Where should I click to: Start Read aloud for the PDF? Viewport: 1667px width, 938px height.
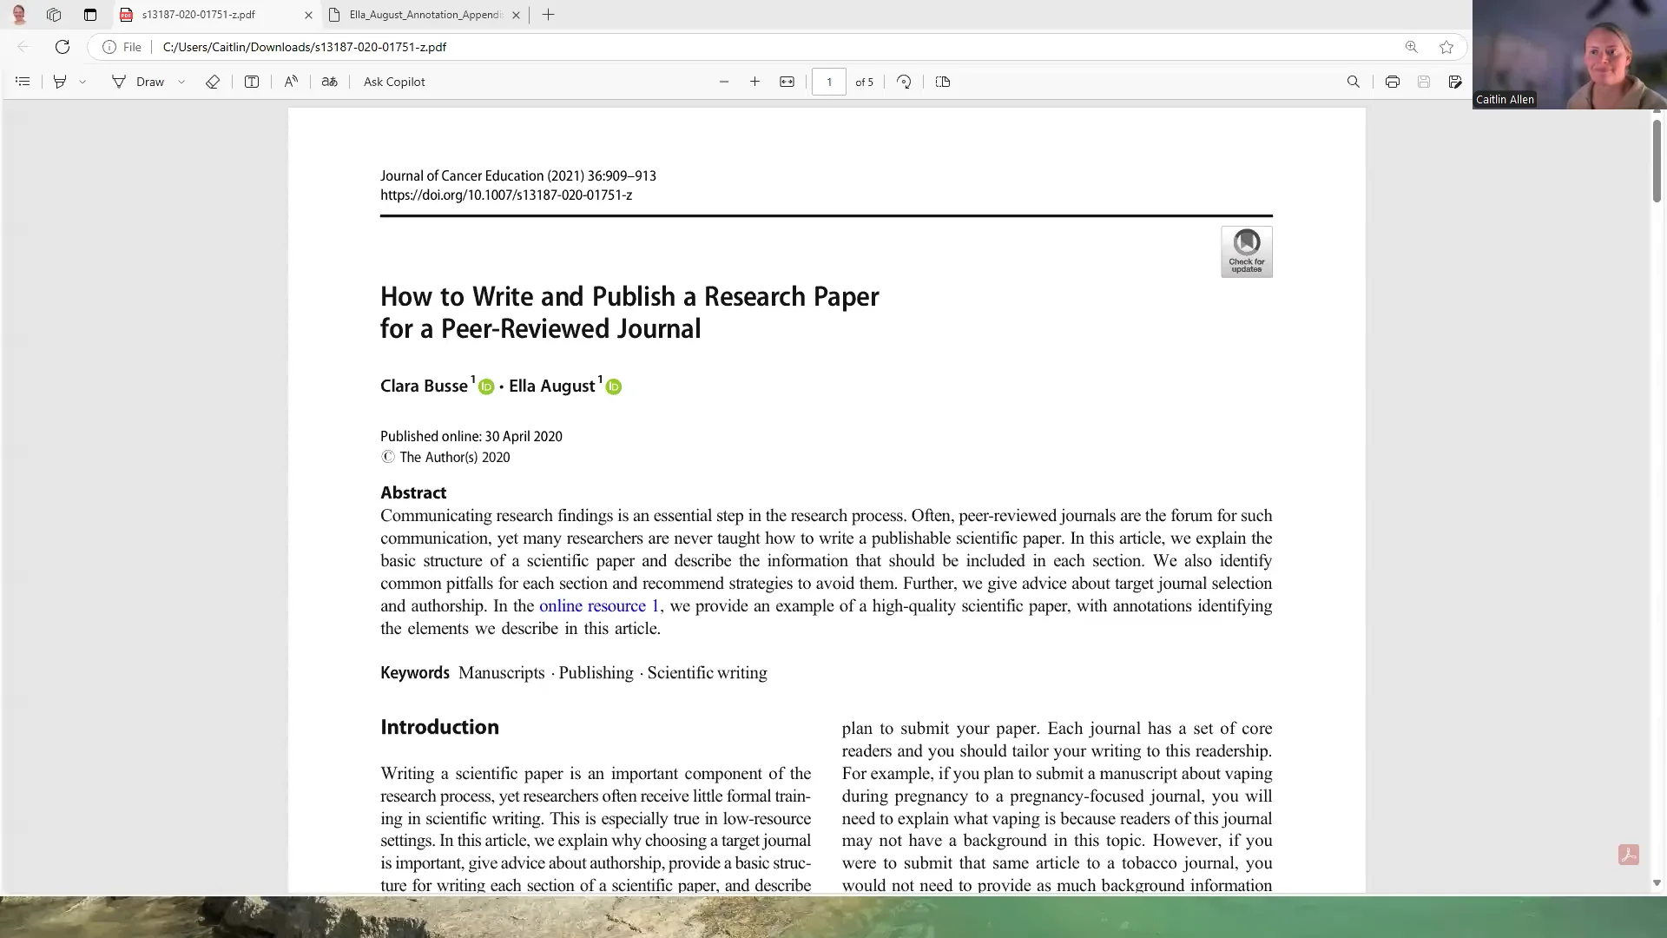point(291,82)
